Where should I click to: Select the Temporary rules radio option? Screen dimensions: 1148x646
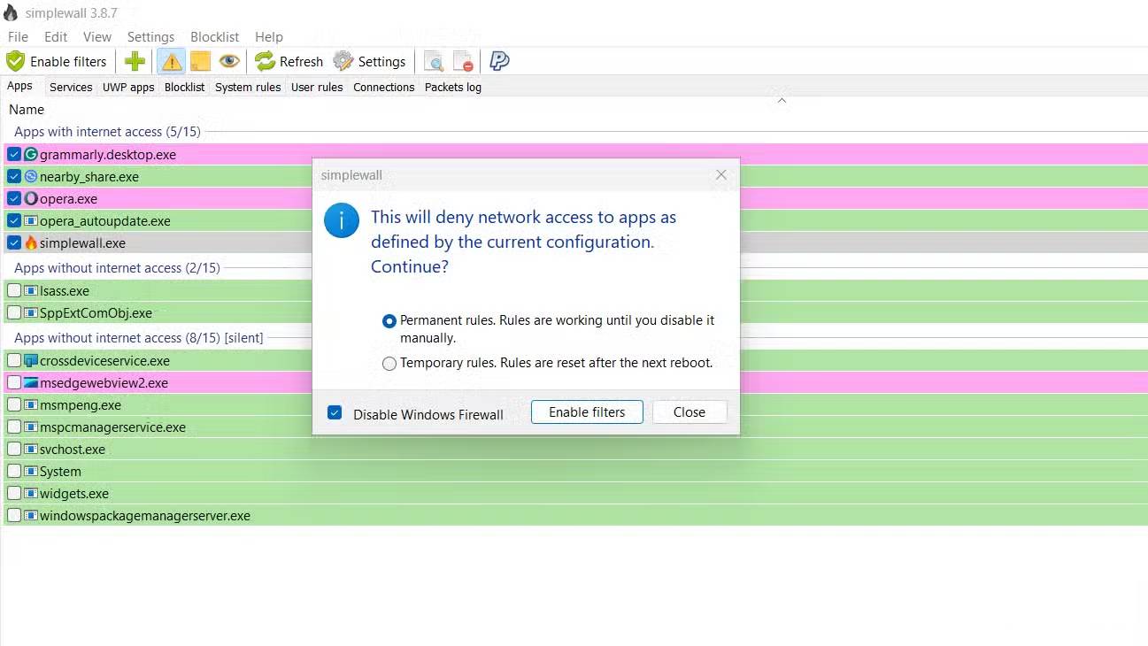click(389, 364)
